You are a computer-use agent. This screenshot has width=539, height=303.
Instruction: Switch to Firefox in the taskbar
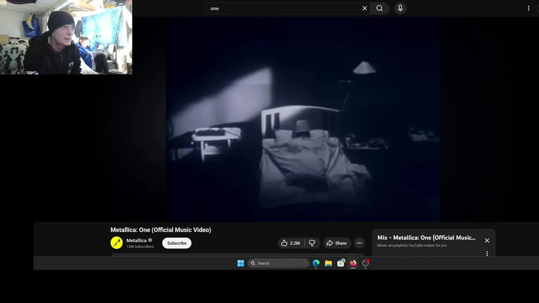pos(353,263)
